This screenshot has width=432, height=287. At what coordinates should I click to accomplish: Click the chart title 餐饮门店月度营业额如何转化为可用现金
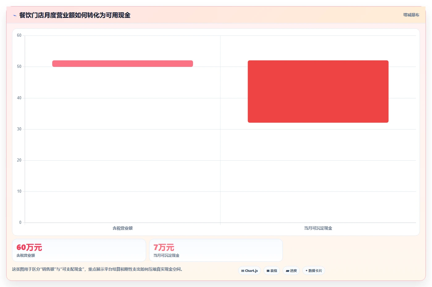click(x=75, y=15)
